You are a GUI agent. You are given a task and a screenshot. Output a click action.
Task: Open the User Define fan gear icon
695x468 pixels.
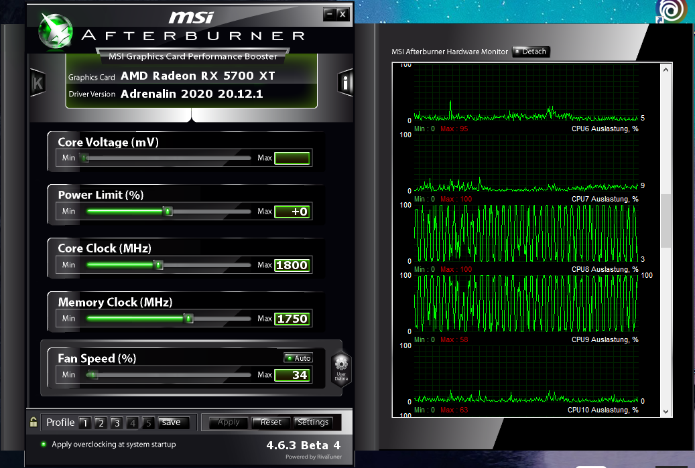click(x=341, y=369)
